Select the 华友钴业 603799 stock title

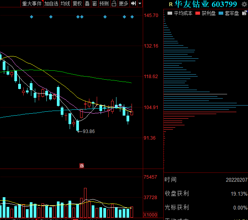206,4
